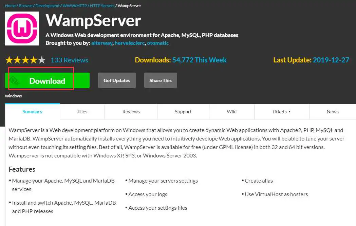The image size is (356, 226).
Task: Click the 'Brought to you by:' label
Action: tap(68, 43)
